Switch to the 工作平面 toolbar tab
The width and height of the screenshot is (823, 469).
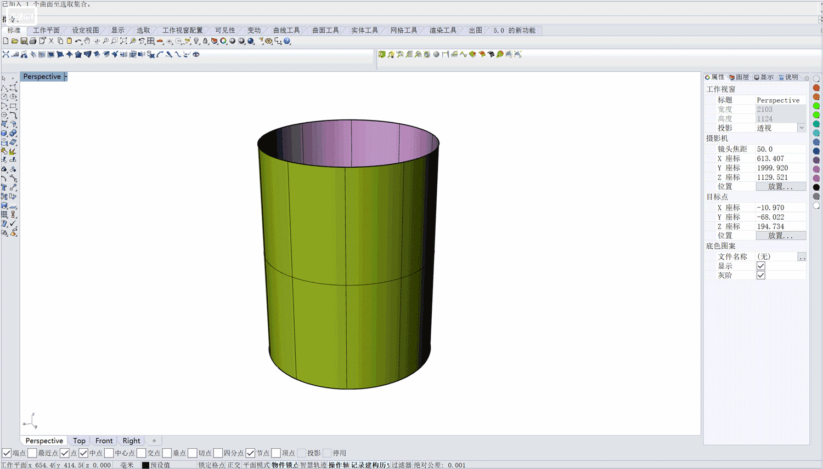(x=46, y=31)
